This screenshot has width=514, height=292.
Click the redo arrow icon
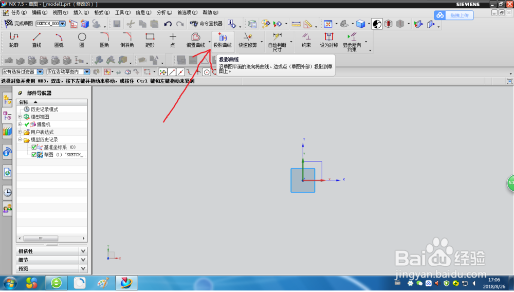tap(180, 24)
